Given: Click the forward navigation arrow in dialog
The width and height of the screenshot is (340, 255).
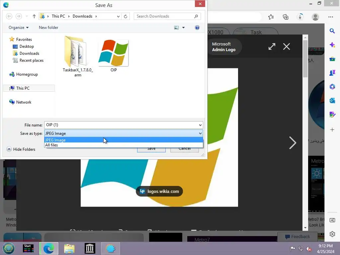Looking at the screenshot, I should coord(19,16).
